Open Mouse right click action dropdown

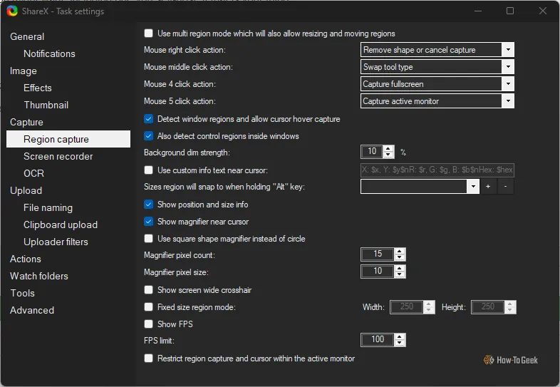(x=437, y=50)
